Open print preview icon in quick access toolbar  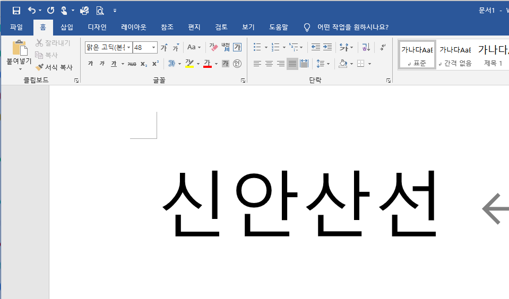pos(100,11)
